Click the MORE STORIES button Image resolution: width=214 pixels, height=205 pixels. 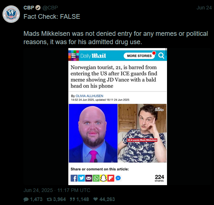click(139, 56)
